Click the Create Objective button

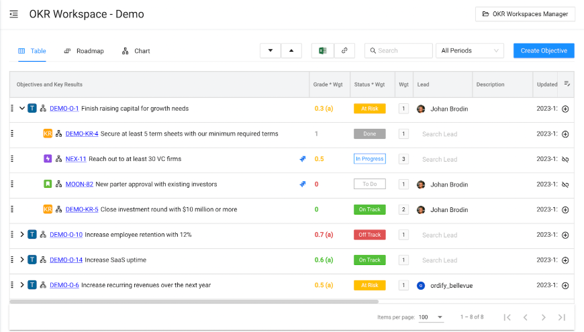[x=544, y=51]
